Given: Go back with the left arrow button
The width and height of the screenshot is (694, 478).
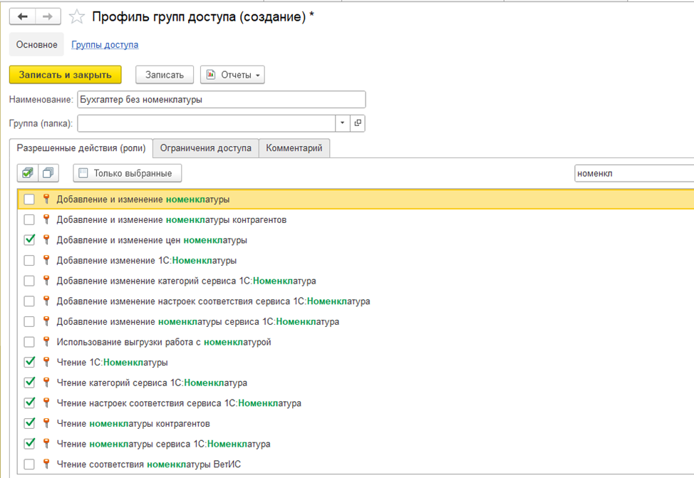Looking at the screenshot, I should point(23,17).
